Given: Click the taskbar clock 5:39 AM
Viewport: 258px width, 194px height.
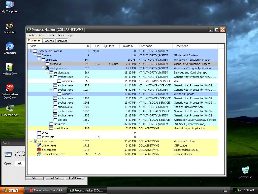Looking at the screenshot, I should [x=249, y=190].
